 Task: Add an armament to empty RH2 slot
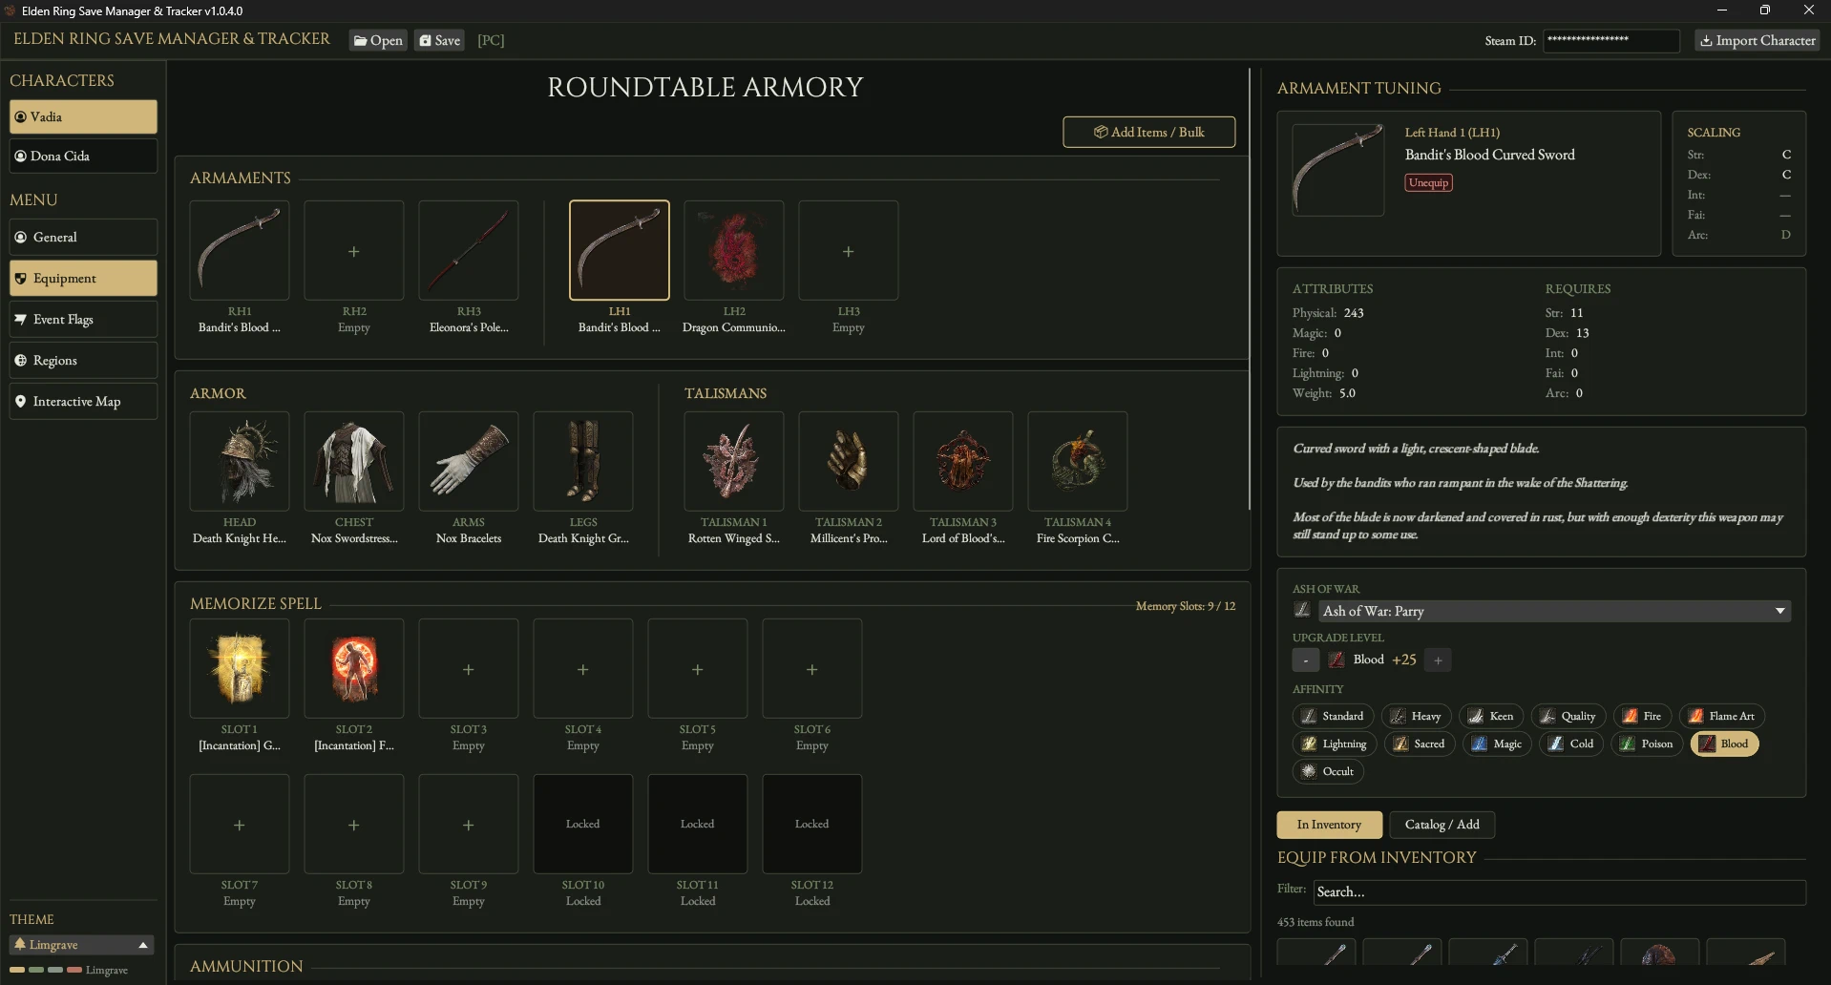354,250
